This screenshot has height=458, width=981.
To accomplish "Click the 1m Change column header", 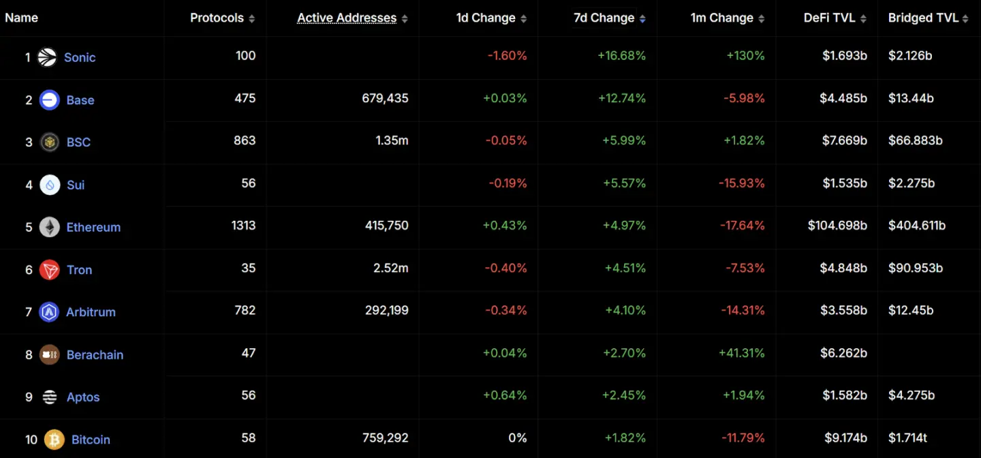I will point(722,18).
